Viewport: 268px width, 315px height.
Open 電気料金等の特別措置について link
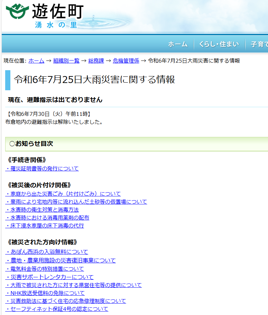[45, 269]
